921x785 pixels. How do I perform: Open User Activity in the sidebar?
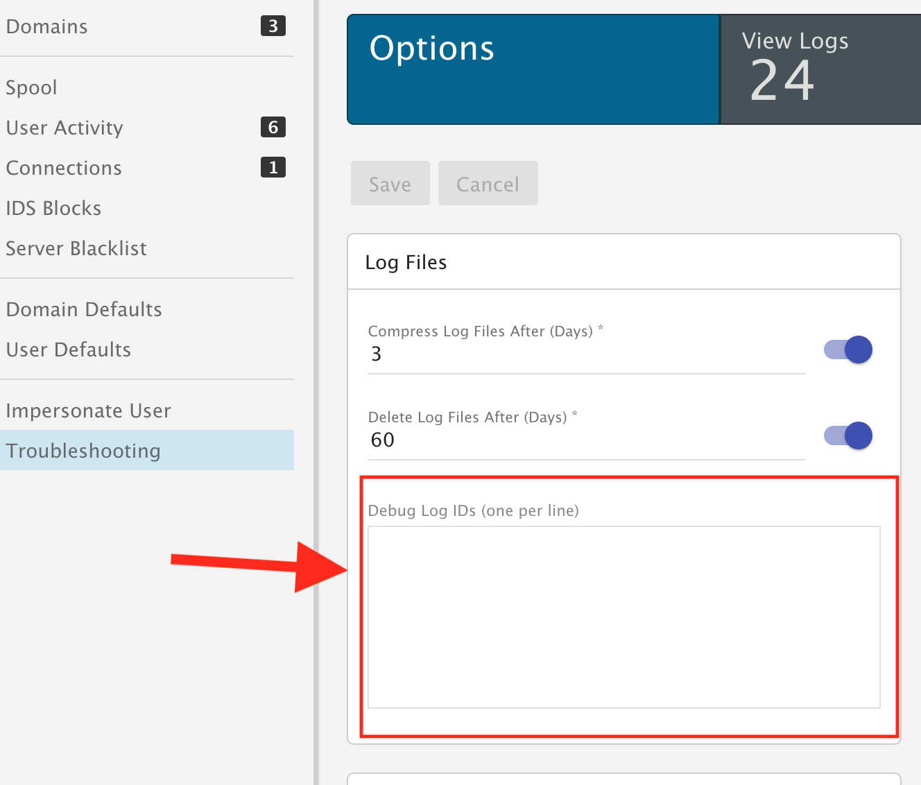click(x=64, y=128)
